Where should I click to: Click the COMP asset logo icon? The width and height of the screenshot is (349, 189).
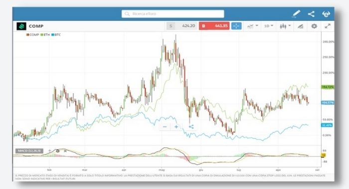21,26
